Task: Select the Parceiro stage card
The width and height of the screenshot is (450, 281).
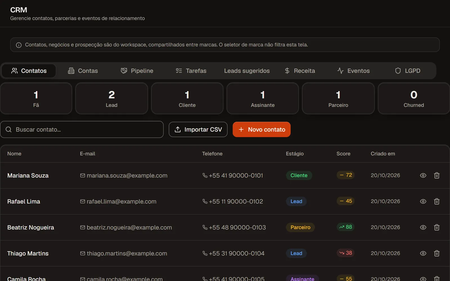Action: [338, 98]
